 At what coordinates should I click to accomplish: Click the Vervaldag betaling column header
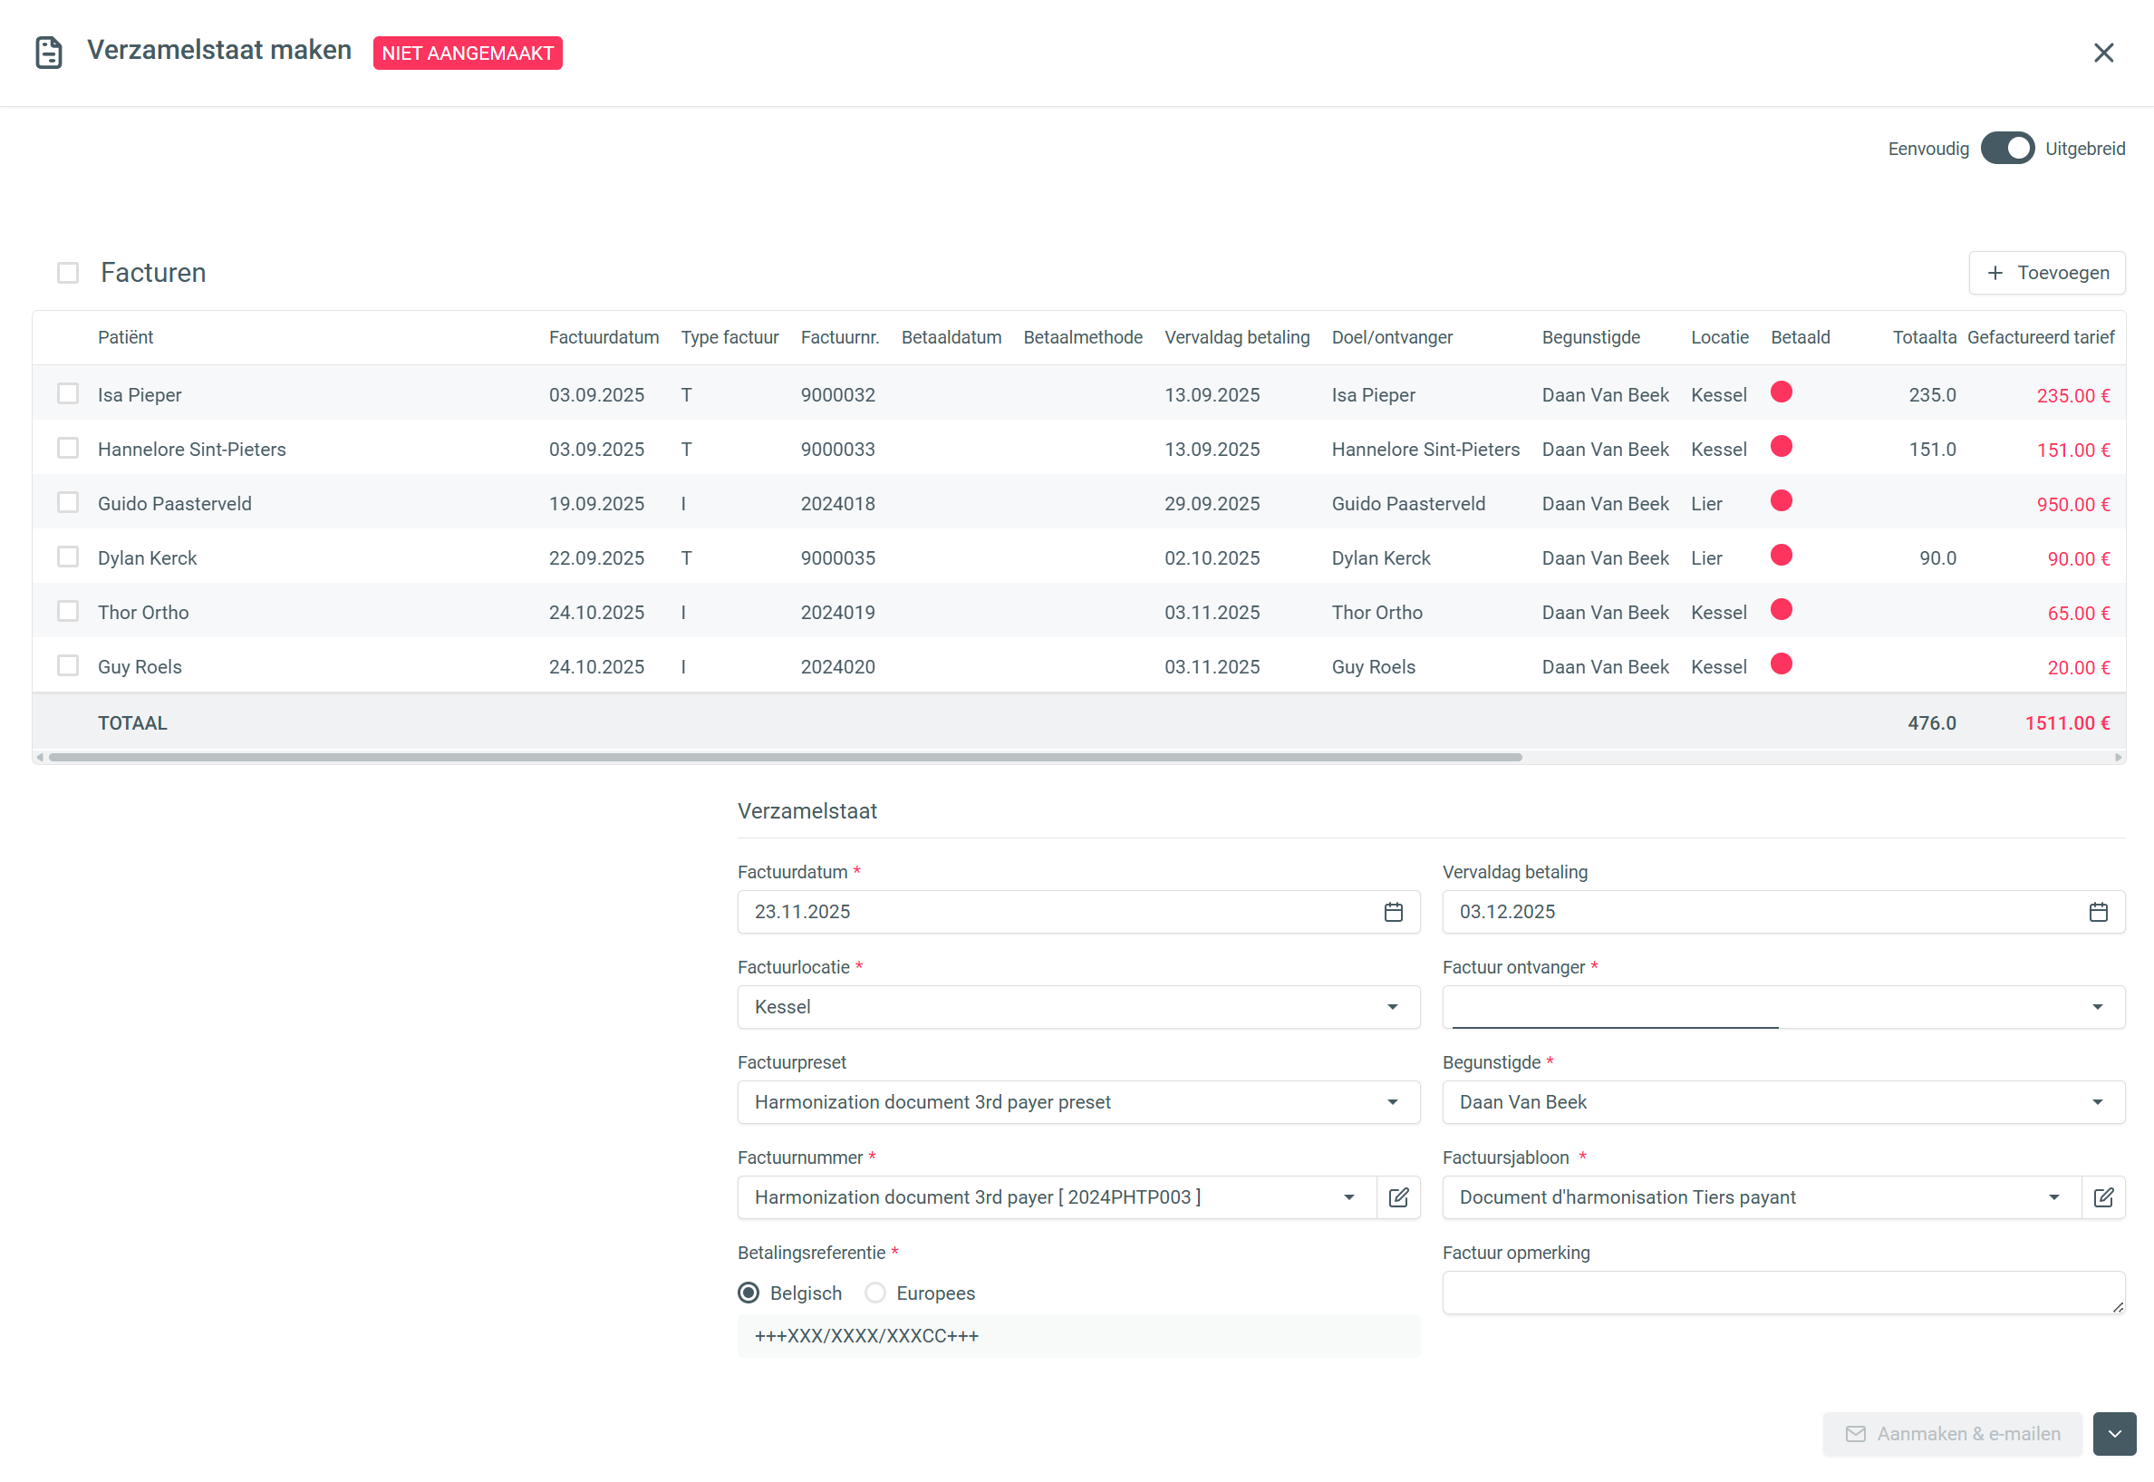1236,337
